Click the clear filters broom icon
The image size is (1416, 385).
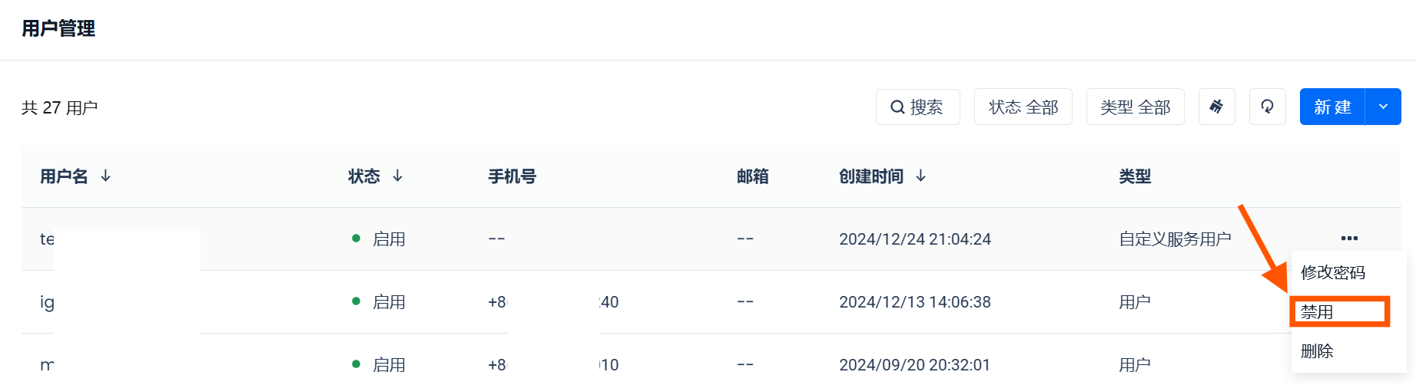[1216, 107]
